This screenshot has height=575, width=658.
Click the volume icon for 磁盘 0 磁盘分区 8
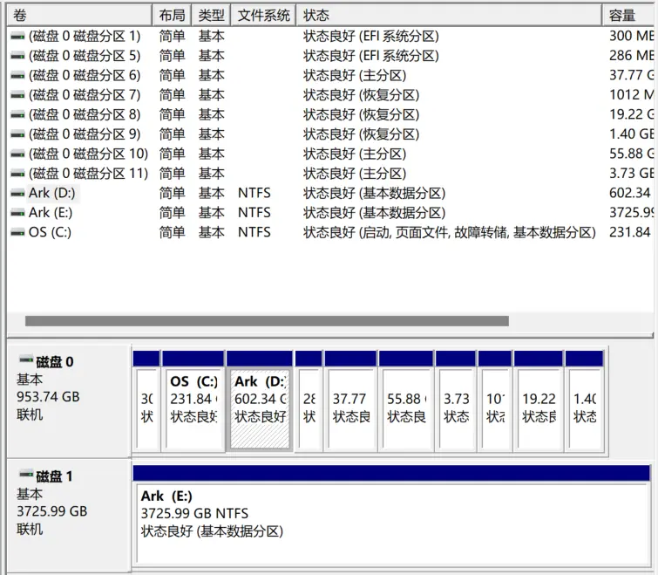pos(17,114)
